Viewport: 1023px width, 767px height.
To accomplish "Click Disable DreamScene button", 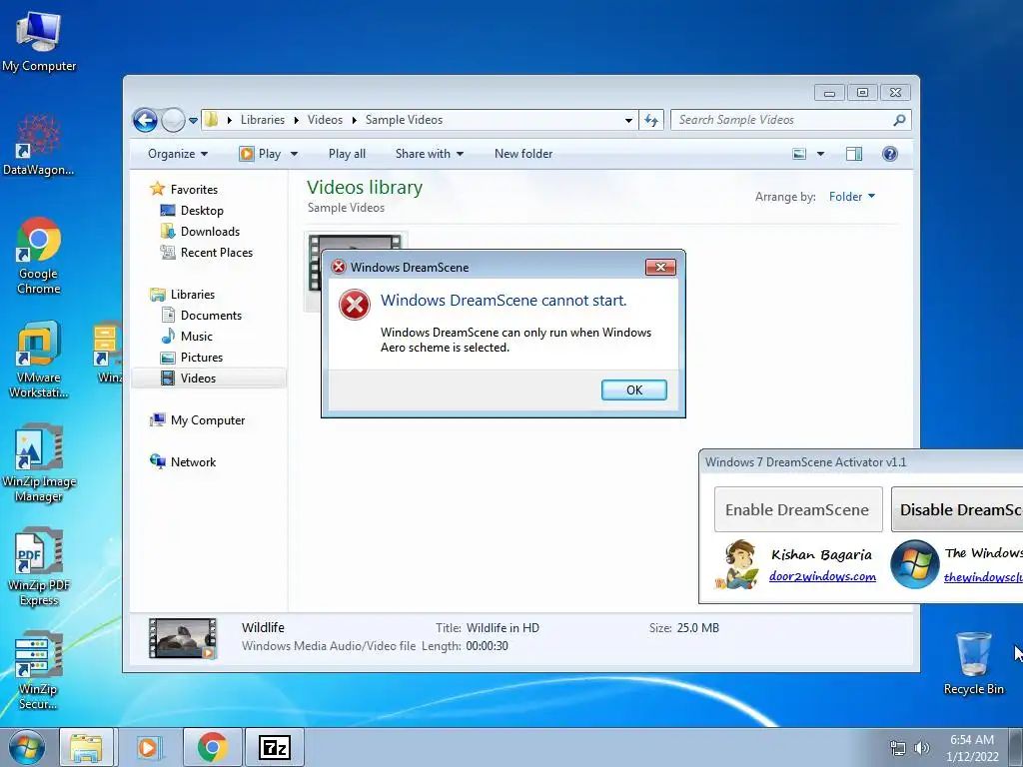I will coord(957,509).
